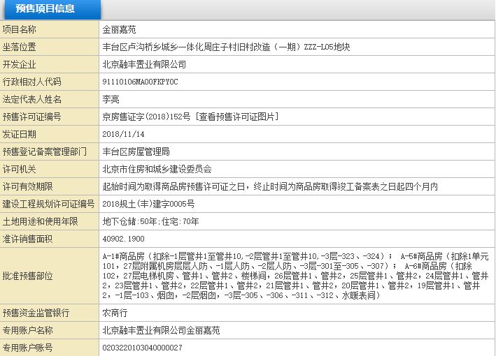
Task: Click the approved presale text starting A-1#商品房
Action: coord(296,276)
